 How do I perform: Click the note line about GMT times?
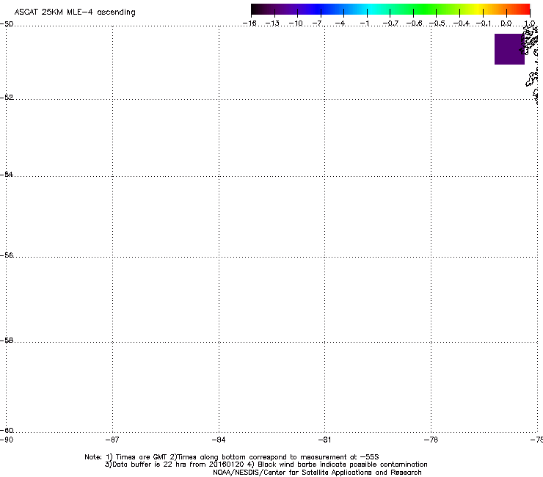pos(232,457)
